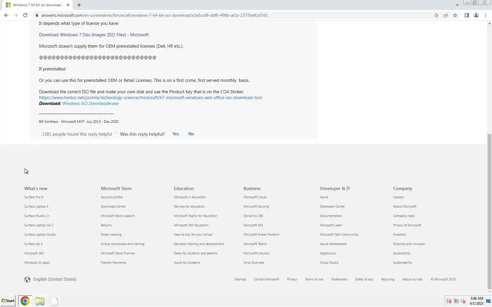Open a new browser tab
Image resolution: width=492 pixels, height=307 pixels.
(79, 5)
